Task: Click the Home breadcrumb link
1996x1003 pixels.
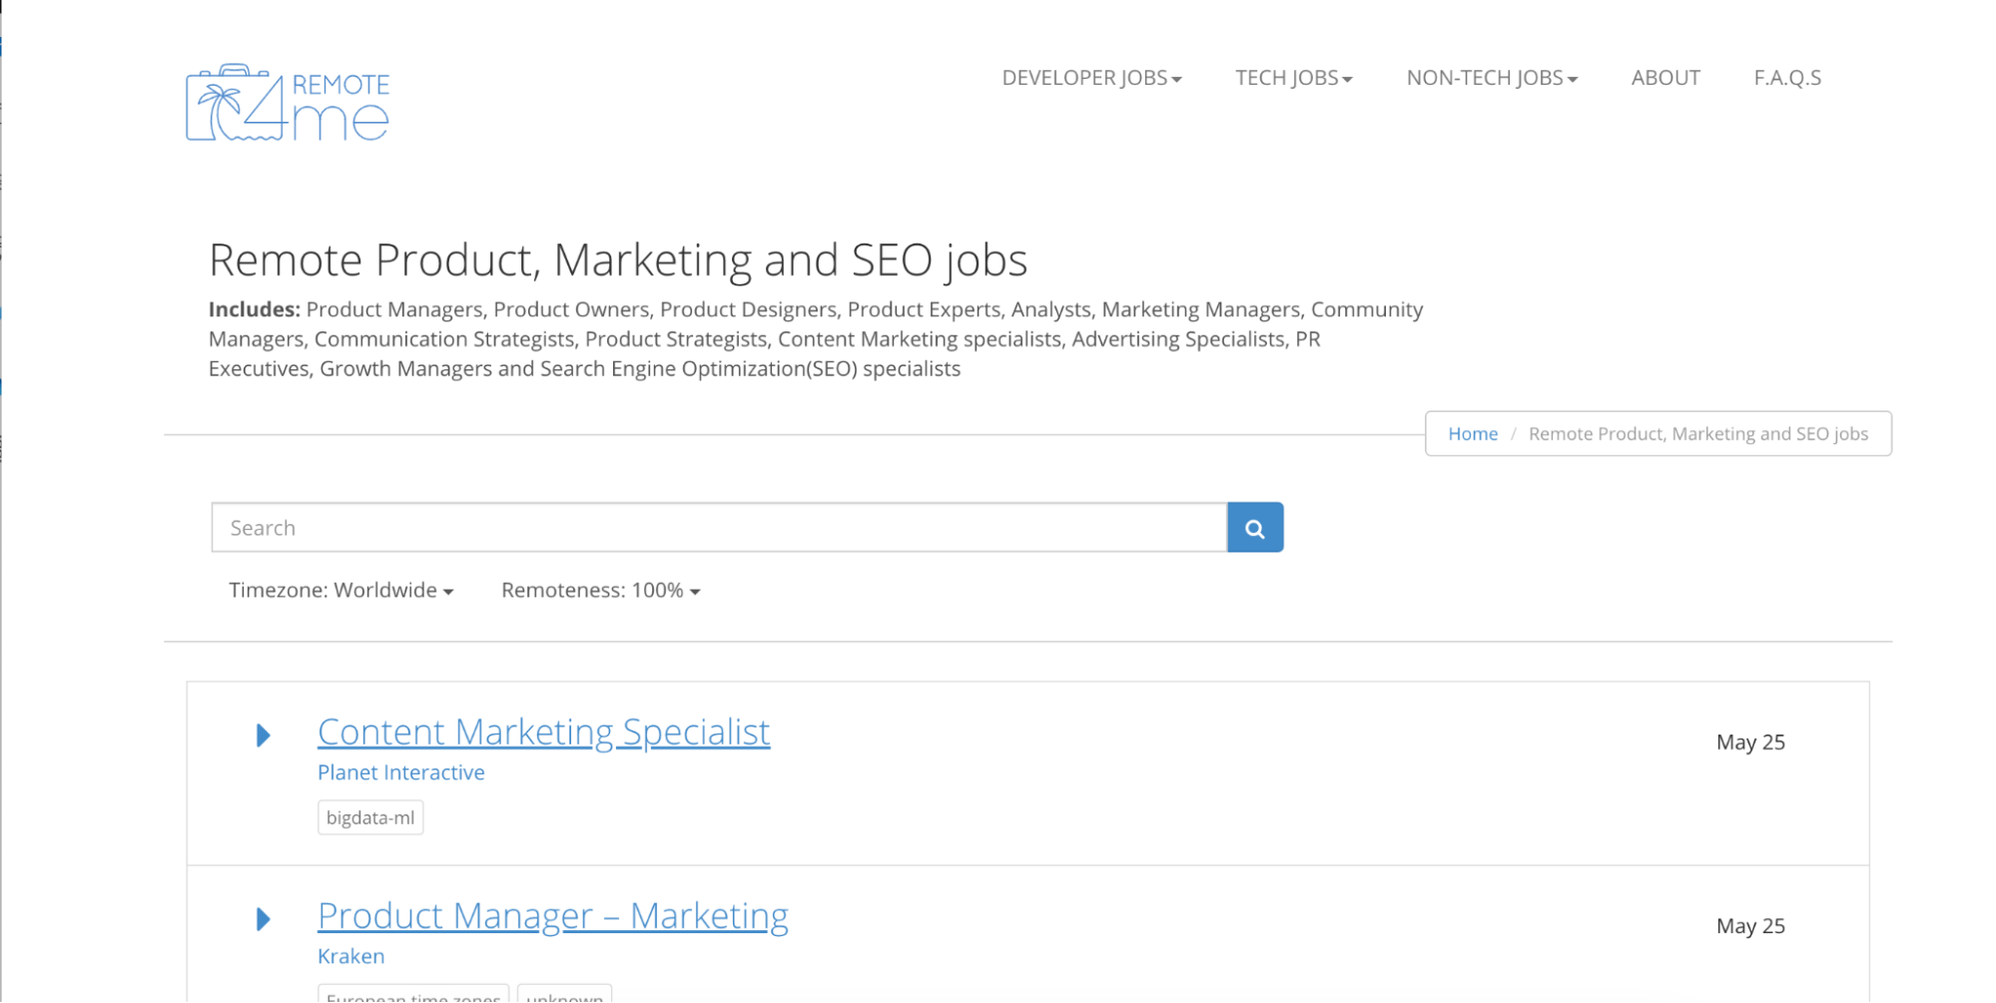Action: pyautogui.click(x=1473, y=434)
